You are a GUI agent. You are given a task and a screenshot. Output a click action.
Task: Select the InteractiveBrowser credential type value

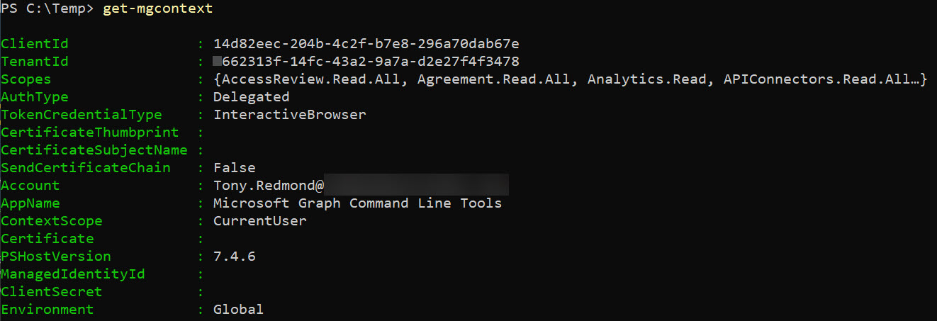(290, 115)
